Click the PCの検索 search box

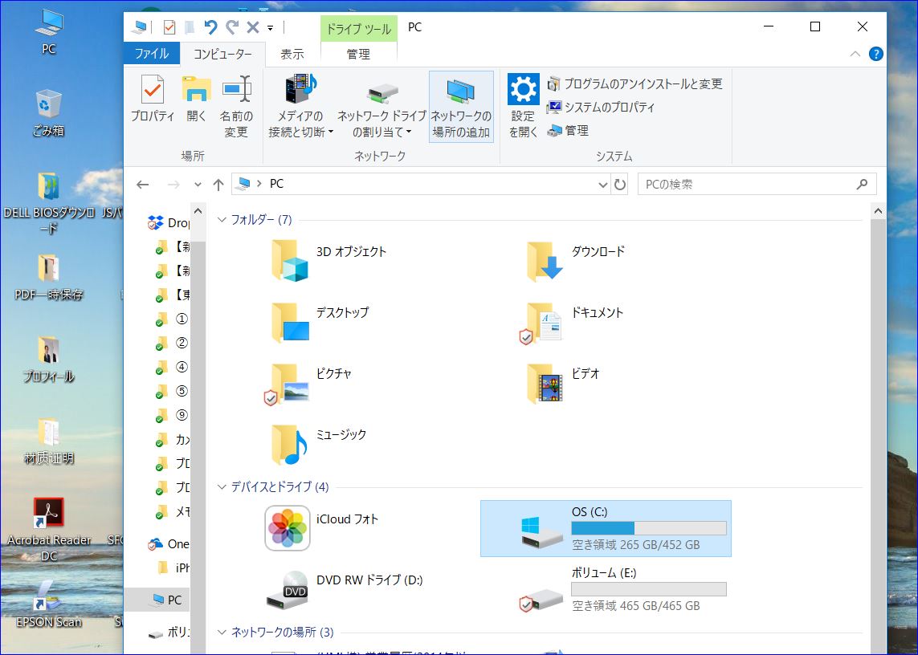click(x=757, y=184)
